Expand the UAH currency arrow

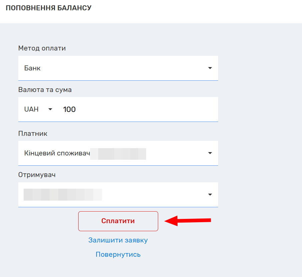50,109
